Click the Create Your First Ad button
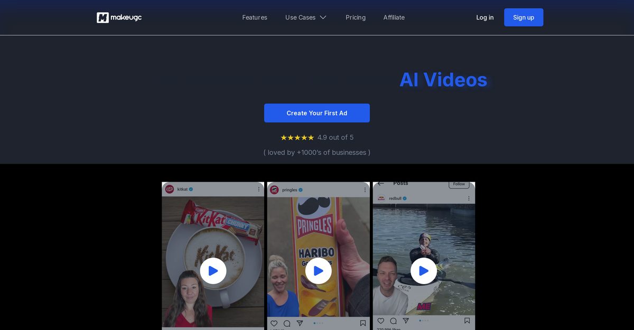The height and width of the screenshot is (330, 634). (x=317, y=113)
